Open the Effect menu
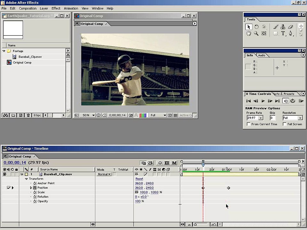The image size is (307, 230). [56, 8]
